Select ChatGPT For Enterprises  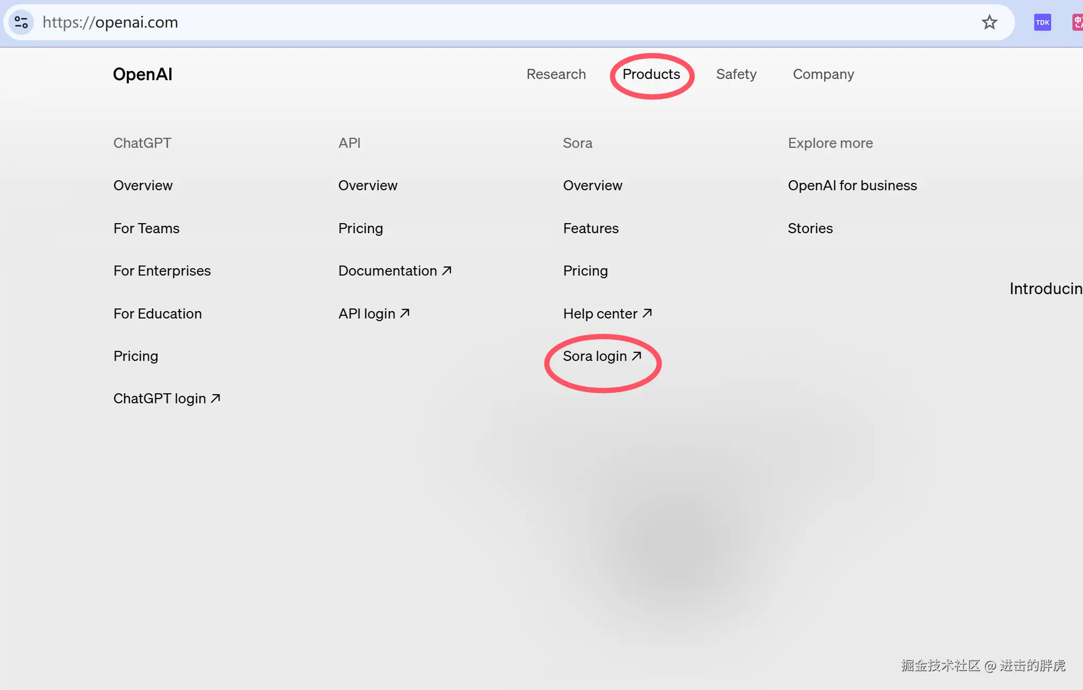pos(162,271)
